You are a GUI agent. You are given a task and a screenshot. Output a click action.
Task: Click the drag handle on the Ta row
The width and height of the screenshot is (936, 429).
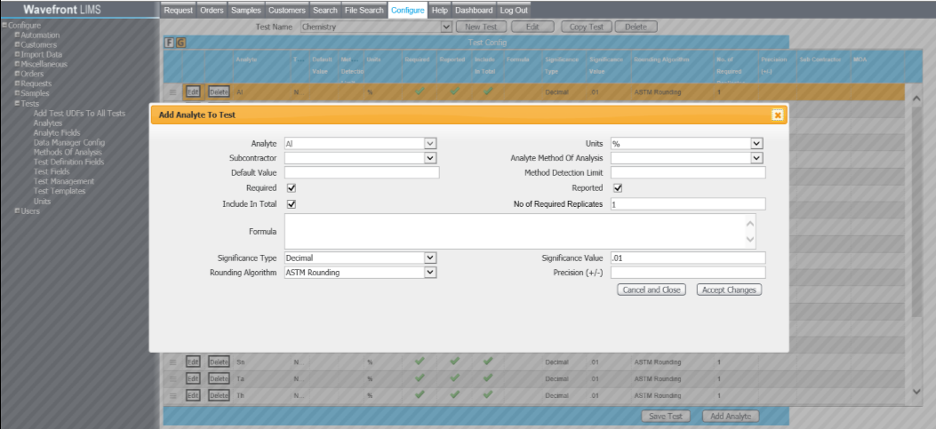point(172,379)
